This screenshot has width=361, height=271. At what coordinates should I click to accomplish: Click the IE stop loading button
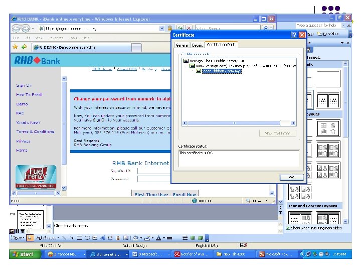pyautogui.click(x=189, y=28)
